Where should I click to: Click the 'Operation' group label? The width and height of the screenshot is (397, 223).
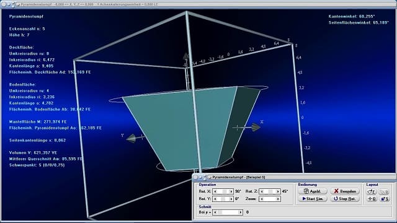pos(207,185)
